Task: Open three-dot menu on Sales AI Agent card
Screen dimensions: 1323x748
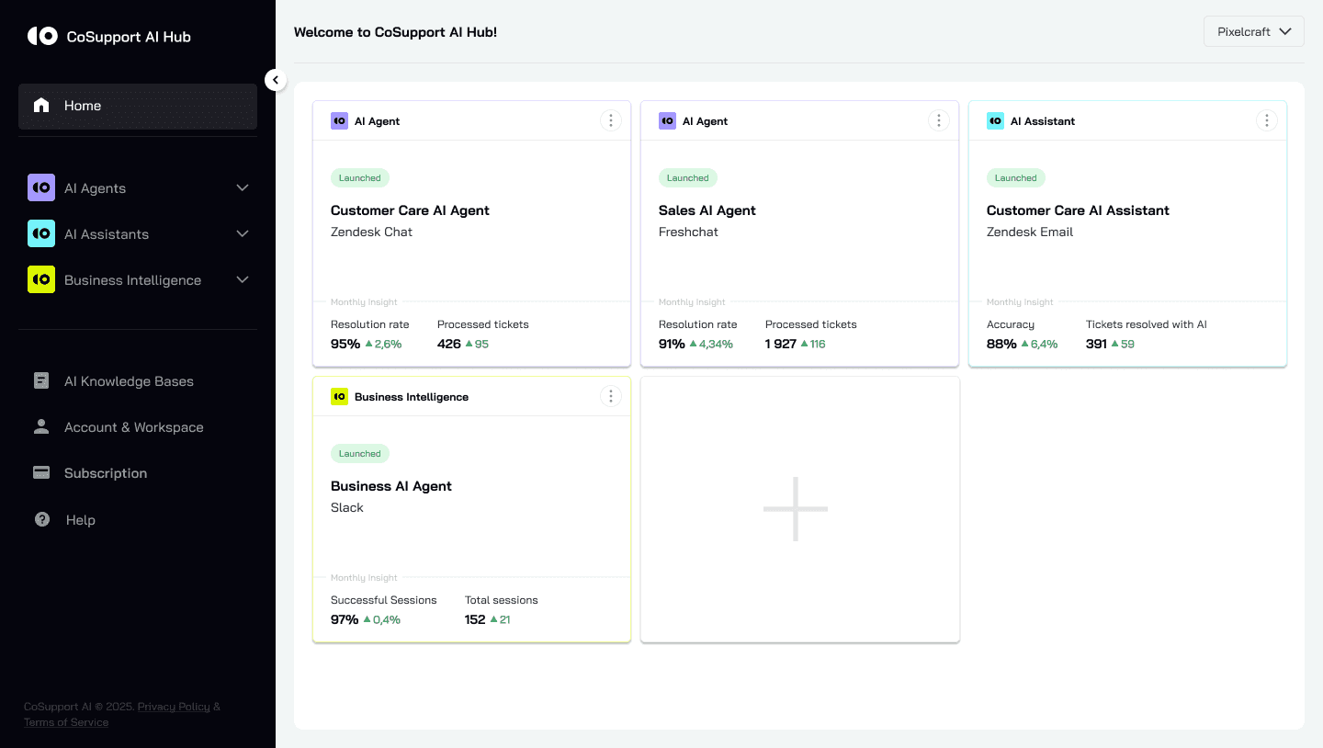Action: [x=938, y=120]
